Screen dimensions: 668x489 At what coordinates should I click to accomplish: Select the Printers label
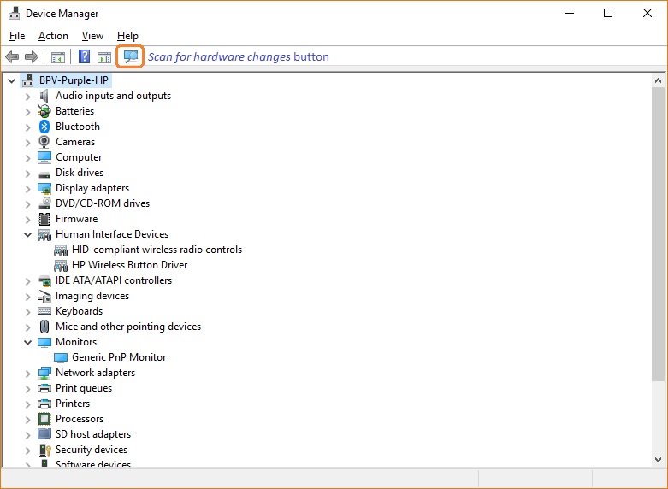click(x=73, y=404)
